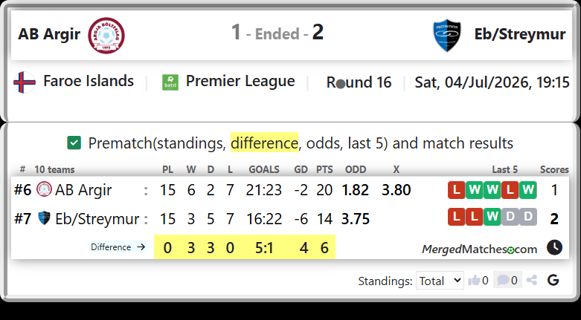Click the AB Argir club crest logo

click(106, 36)
